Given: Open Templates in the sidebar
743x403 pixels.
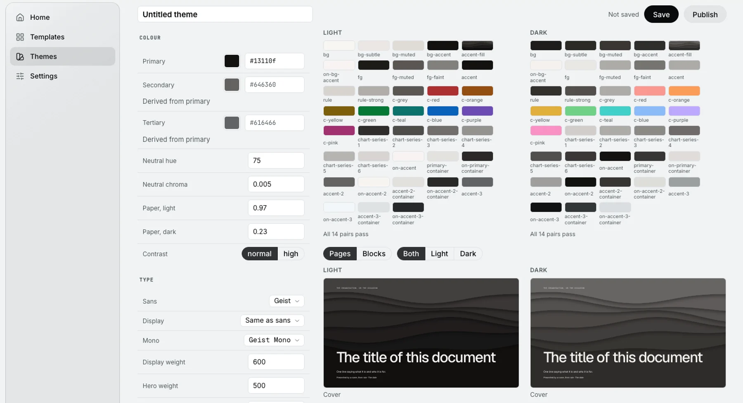Looking at the screenshot, I should 63,37.
